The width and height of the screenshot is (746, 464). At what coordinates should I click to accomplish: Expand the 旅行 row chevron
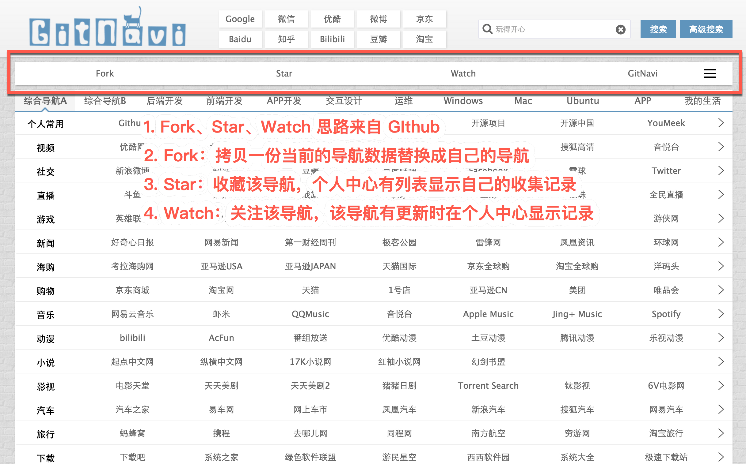[x=721, y=433]
